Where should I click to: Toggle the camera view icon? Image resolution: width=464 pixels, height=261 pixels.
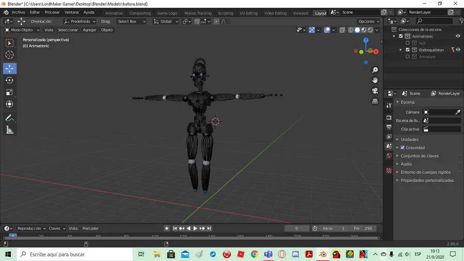coord(375,91)
